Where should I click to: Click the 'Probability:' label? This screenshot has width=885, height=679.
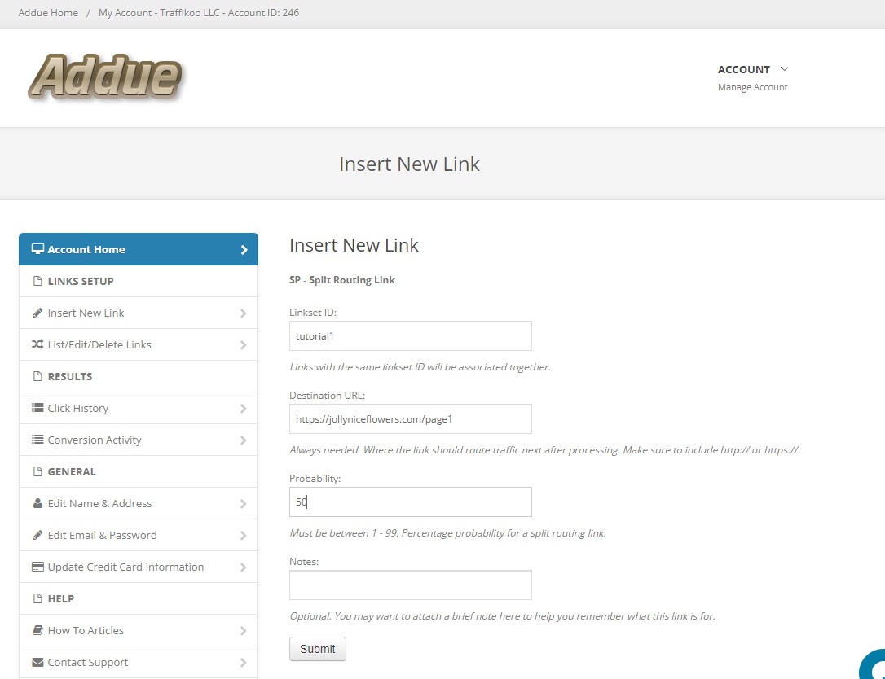pos(315,478)
